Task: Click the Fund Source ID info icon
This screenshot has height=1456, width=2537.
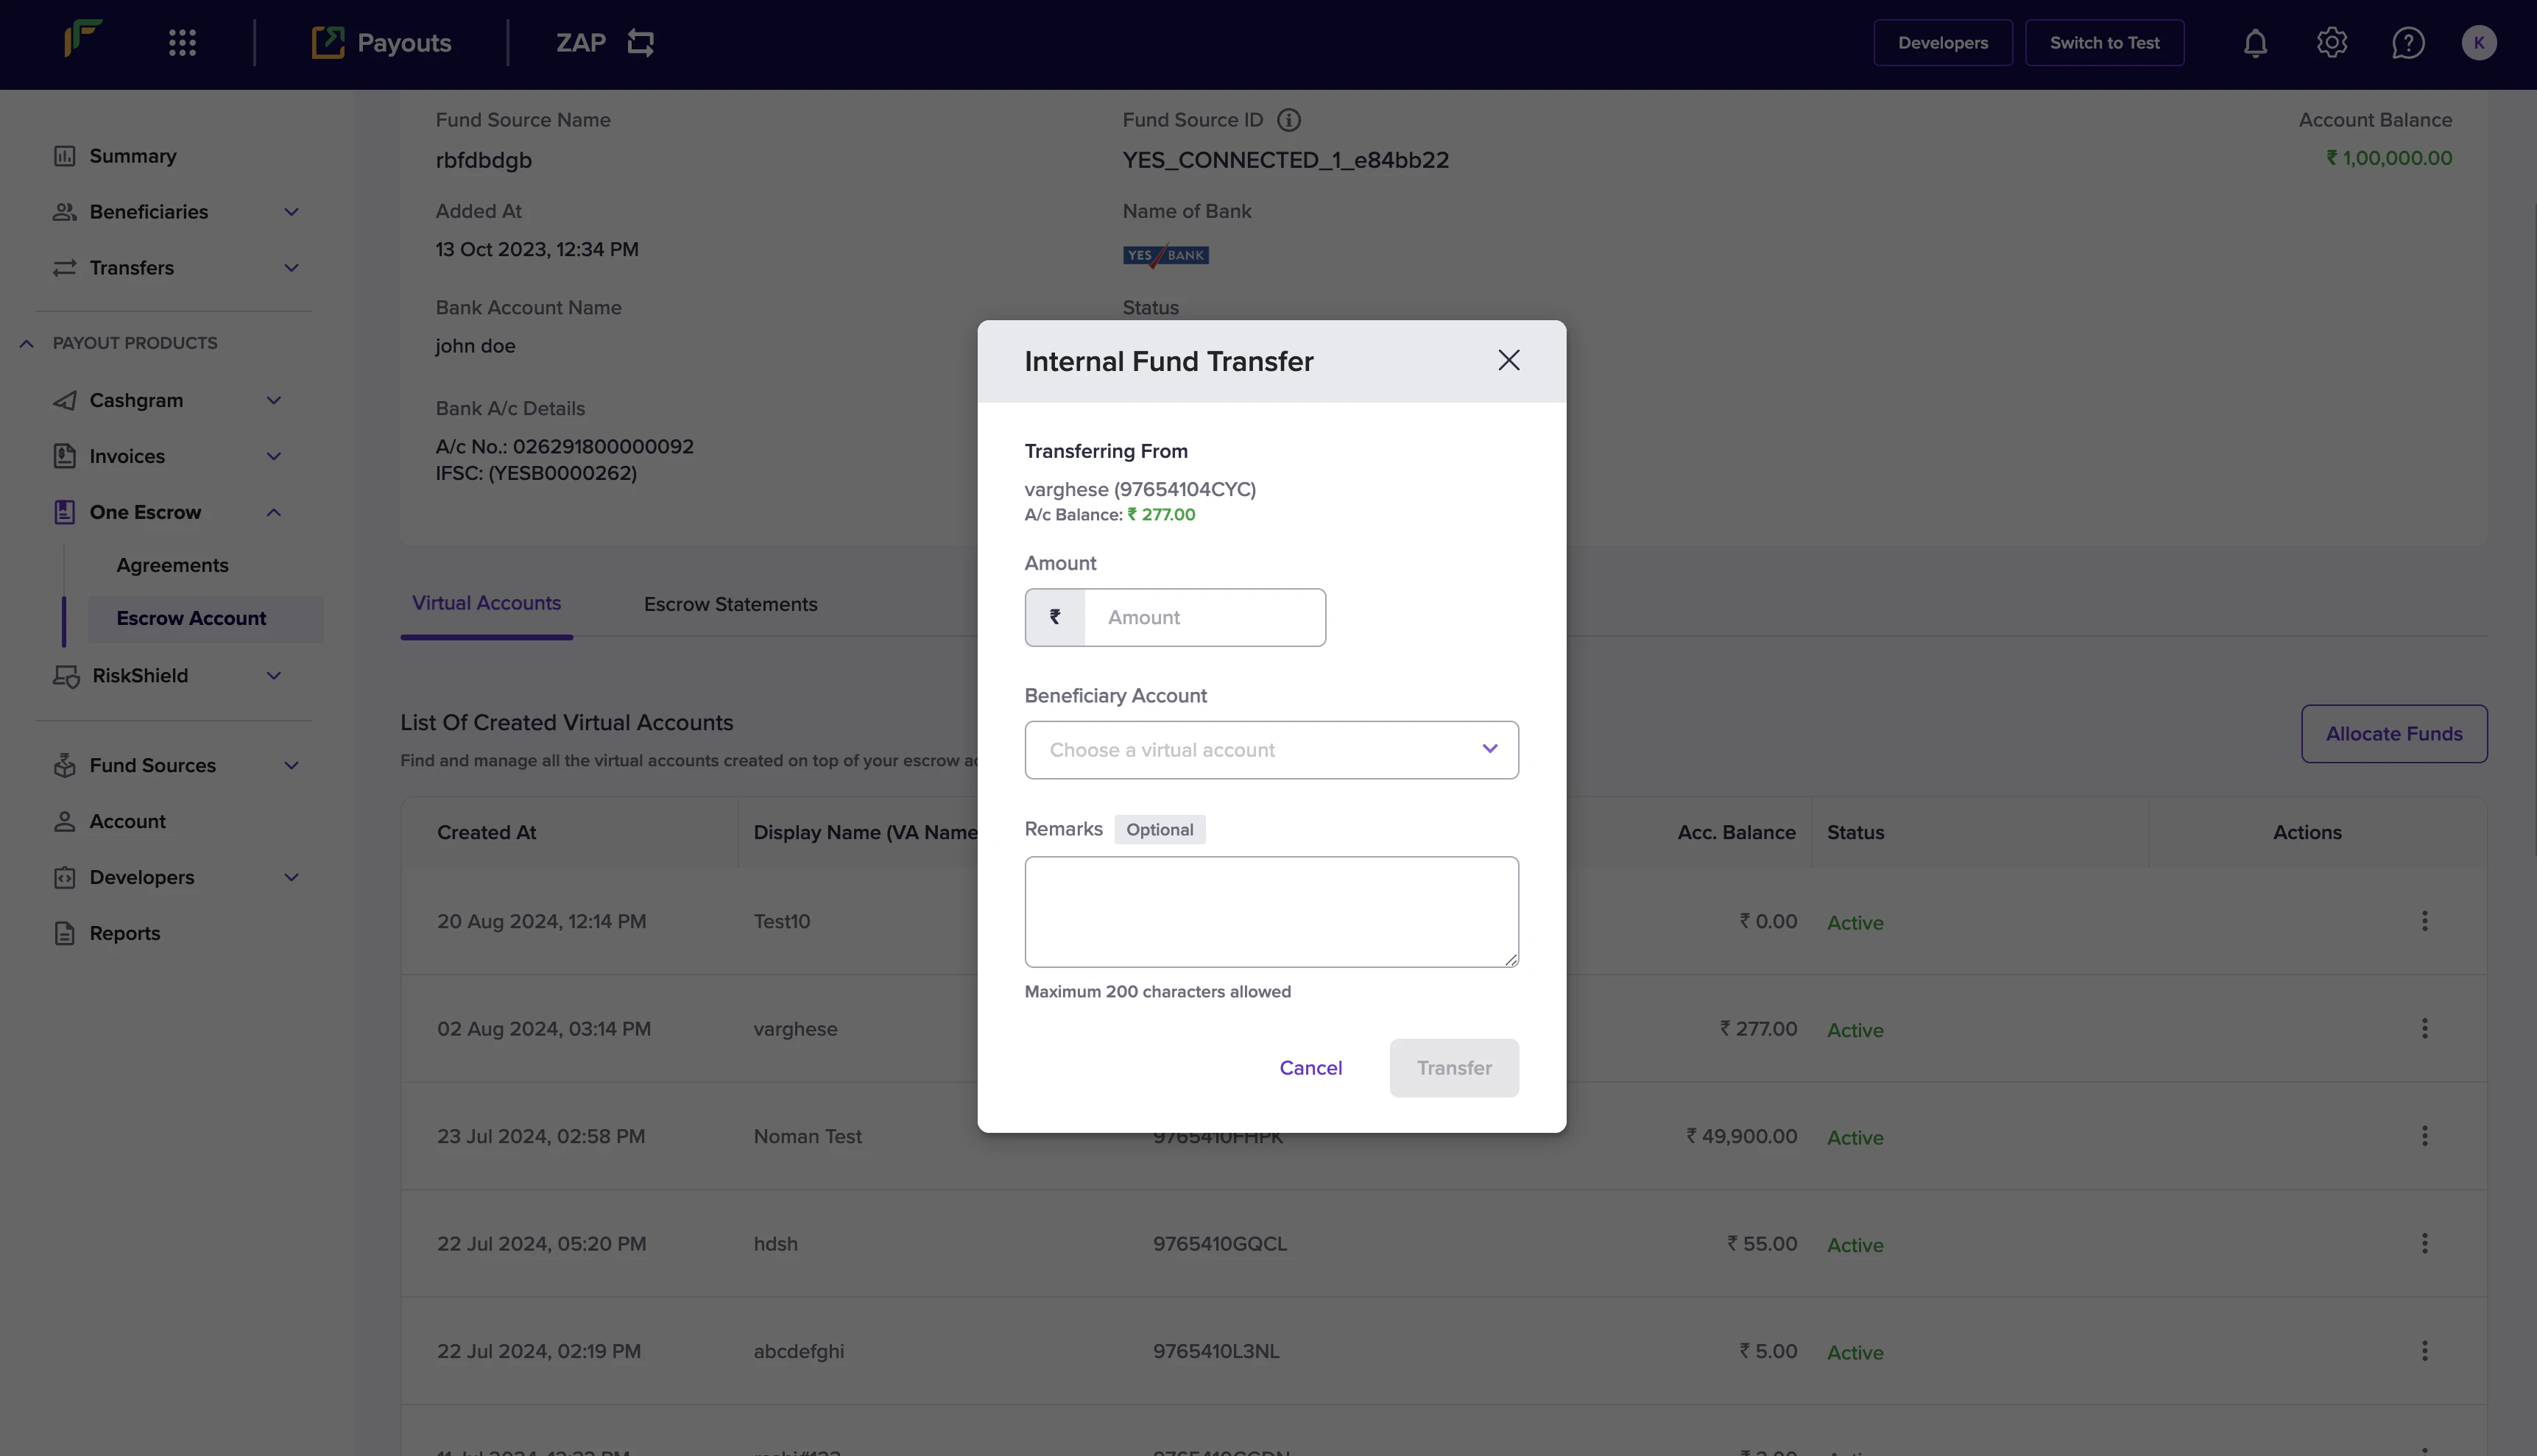Action: [x=1289, y=120]
